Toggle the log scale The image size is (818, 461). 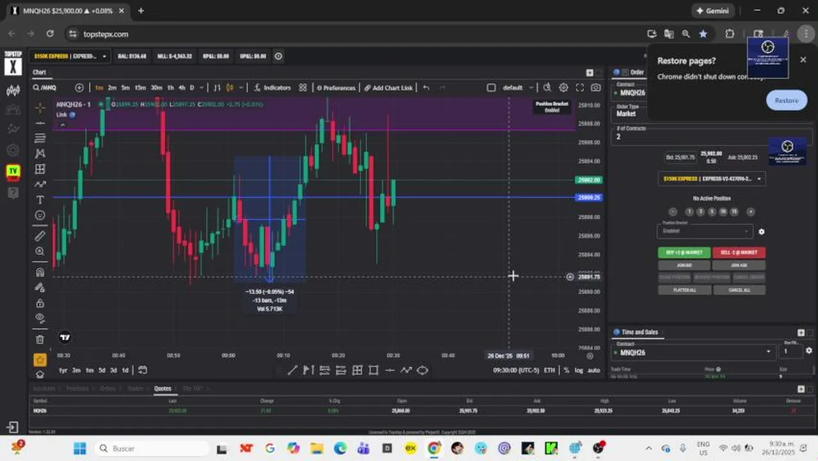(579, 370)
